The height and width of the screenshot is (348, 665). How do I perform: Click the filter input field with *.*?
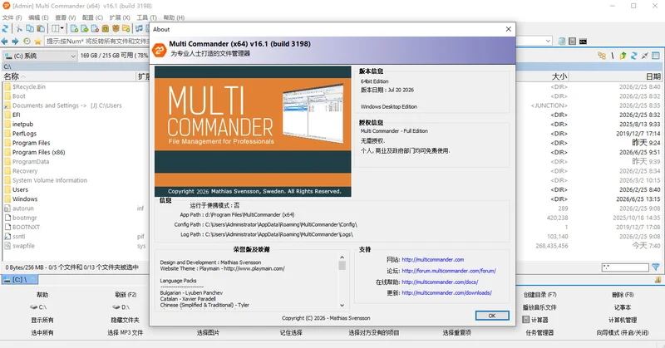point(625,267)
